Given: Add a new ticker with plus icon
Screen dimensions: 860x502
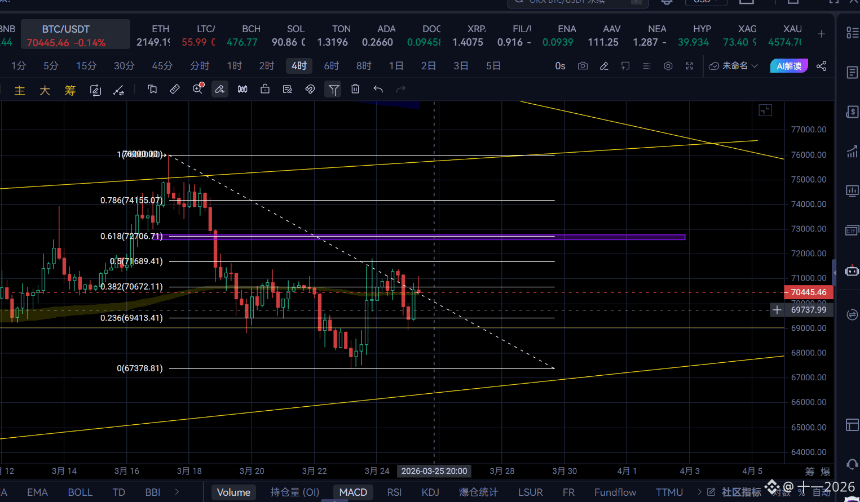Looking at the screenshot, I should coord(821,34).
